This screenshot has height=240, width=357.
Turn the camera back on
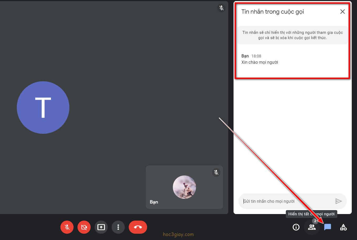[x=84, y=227]
